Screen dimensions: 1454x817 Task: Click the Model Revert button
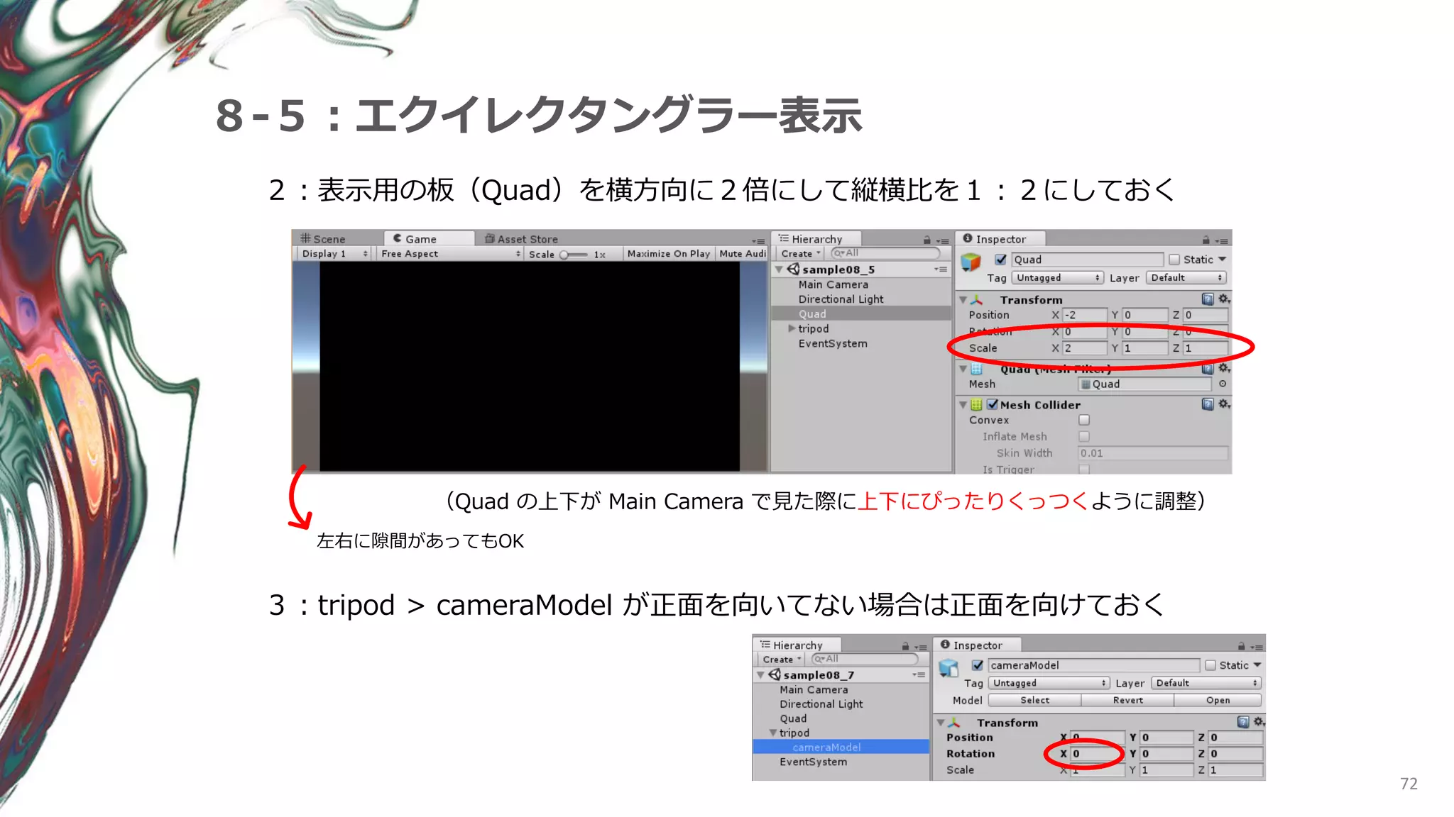coord(1127,700)
